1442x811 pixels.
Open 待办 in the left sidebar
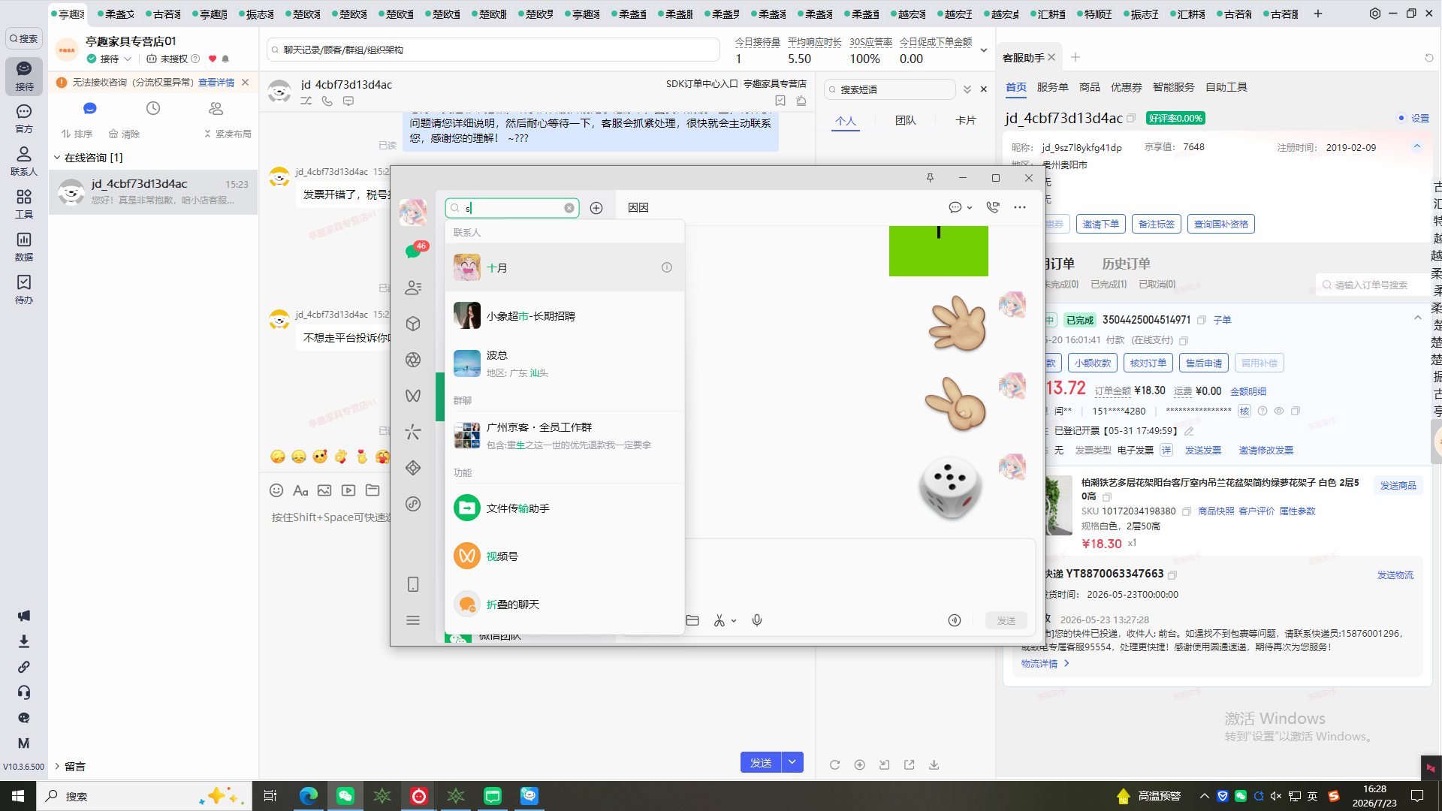point(24,289)
